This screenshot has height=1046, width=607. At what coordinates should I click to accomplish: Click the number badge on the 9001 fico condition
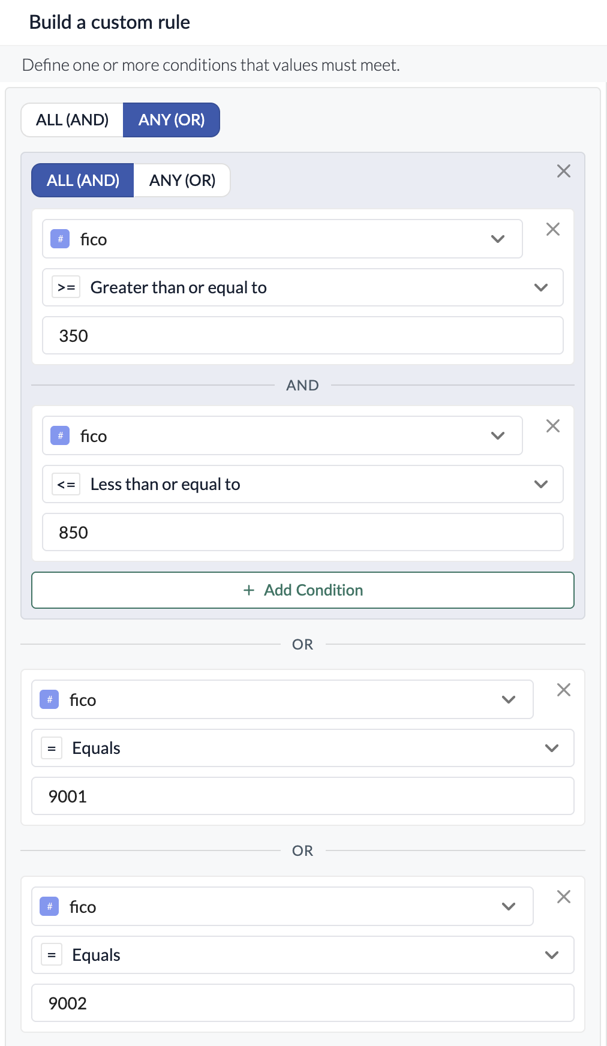pos(49,699)
